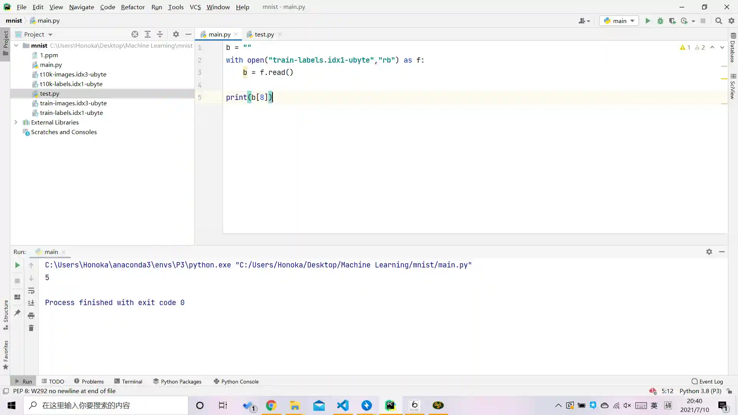Image resolution: width=738 pixels, height=415 pixels.
Task: Restore layout icon in Run panel
Action: pyautogui.click(x=17, y=297)
